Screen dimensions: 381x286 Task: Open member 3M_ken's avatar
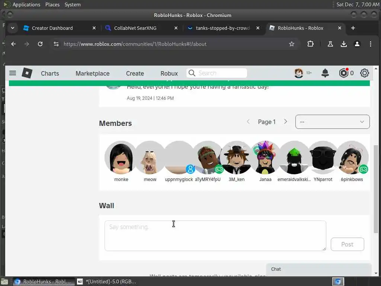tap(236, 158)
